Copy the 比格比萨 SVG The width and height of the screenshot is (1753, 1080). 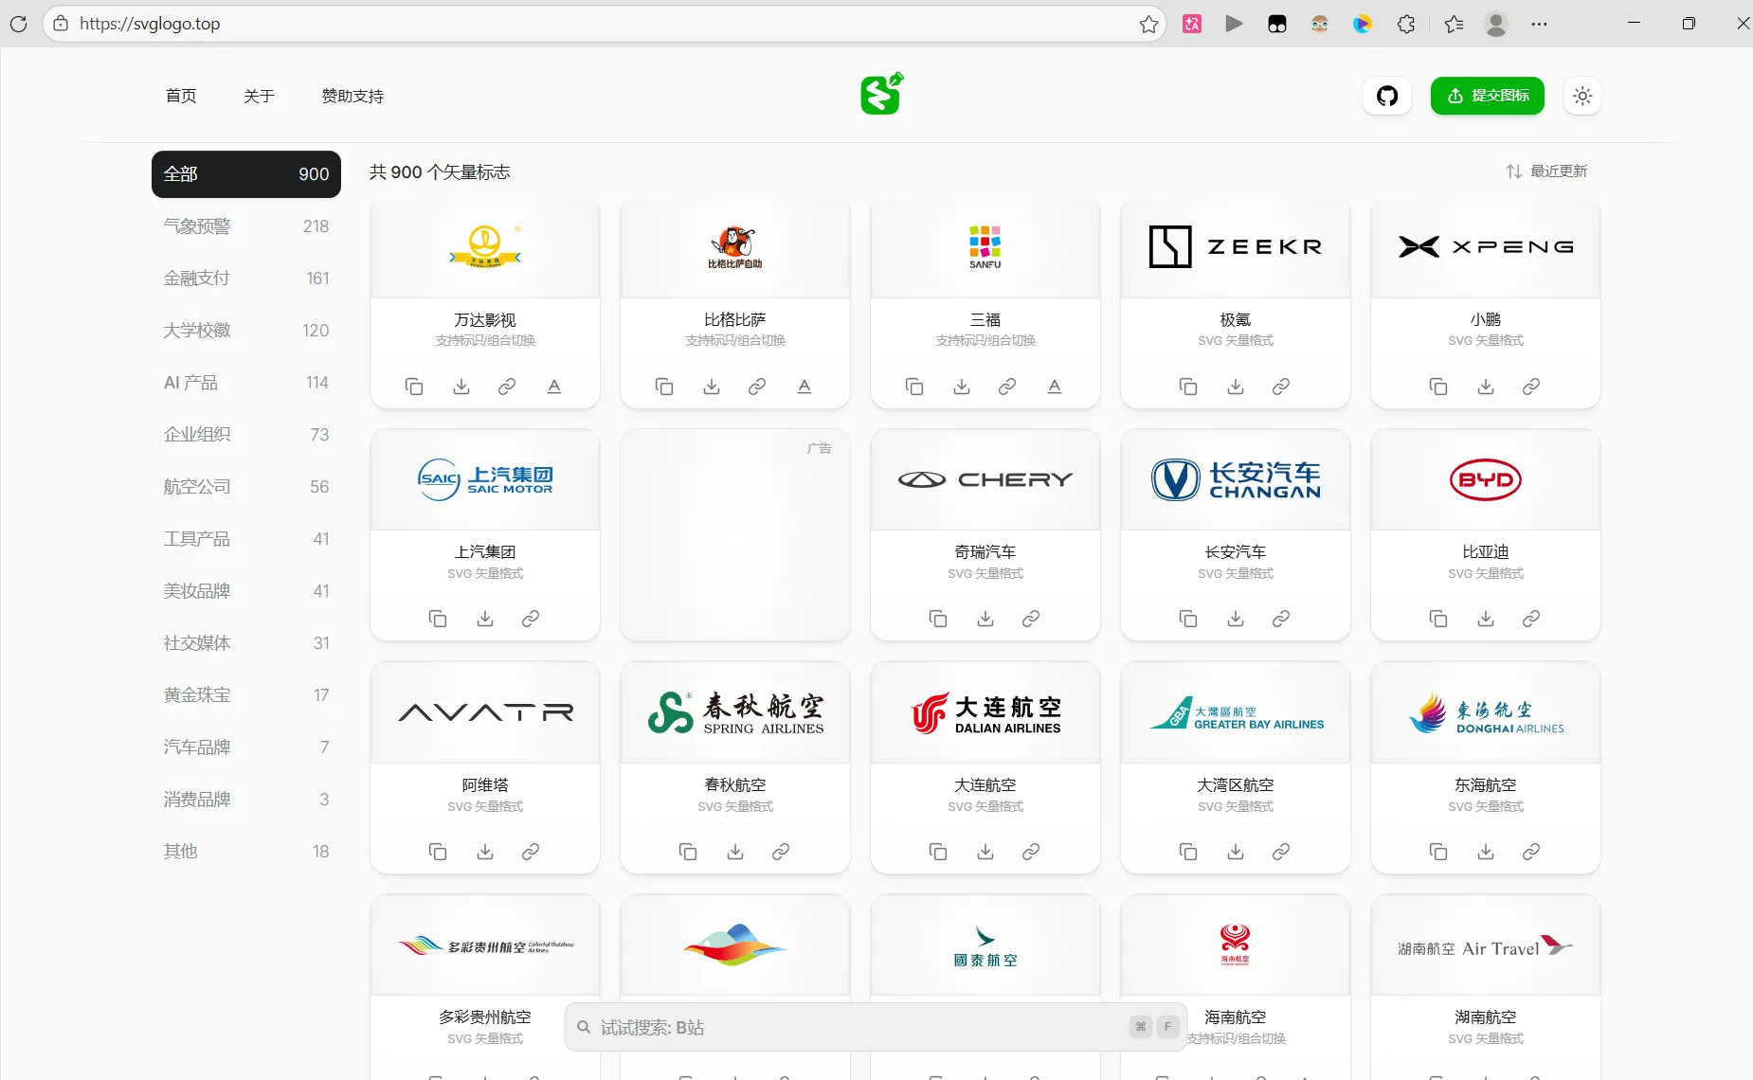point(664,387)
